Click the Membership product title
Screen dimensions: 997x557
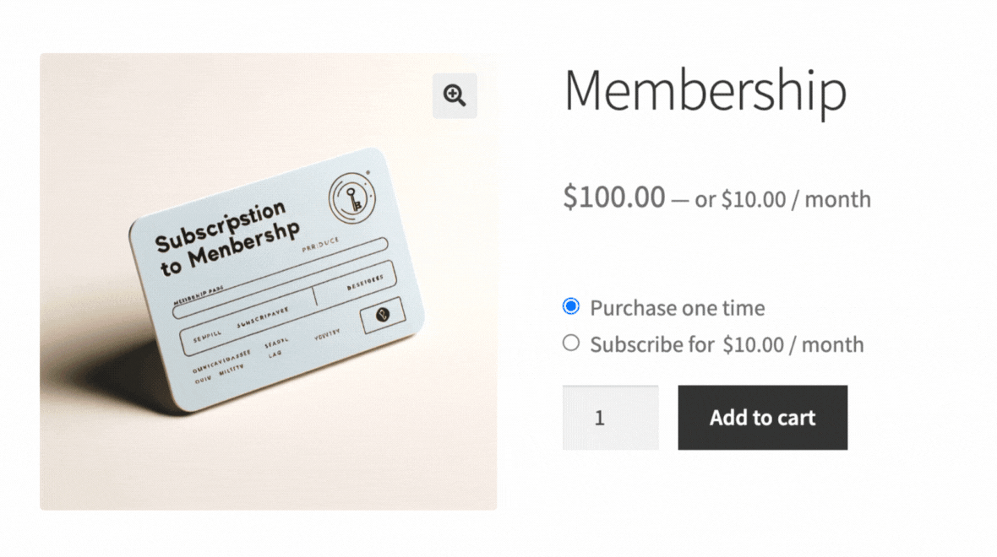click(x=705, y=89)
